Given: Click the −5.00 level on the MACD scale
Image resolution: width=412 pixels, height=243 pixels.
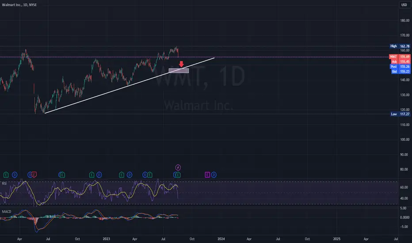Looking at the screenshot, I should [x=404, y=227].
